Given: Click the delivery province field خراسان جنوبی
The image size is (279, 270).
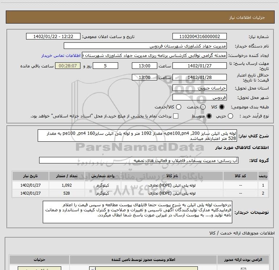Looking at the screenshot, I should pyautogui.click(x=199, y=88).
